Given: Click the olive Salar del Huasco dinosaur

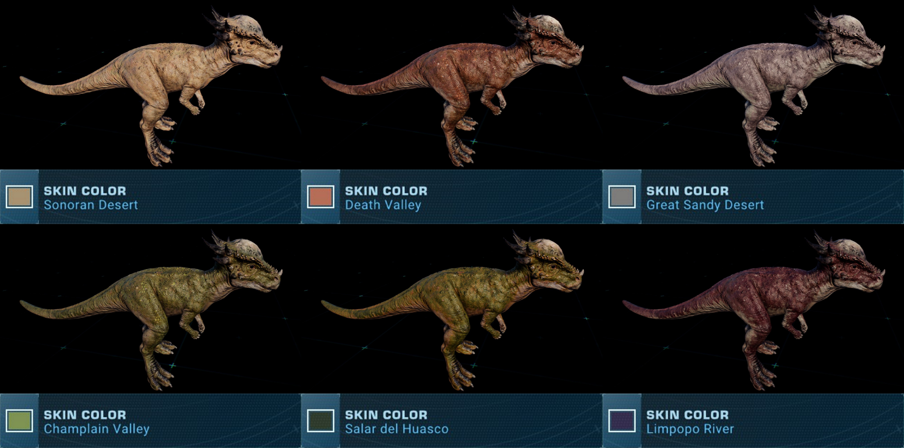Looking at the screenshot, I should [452, 311].
